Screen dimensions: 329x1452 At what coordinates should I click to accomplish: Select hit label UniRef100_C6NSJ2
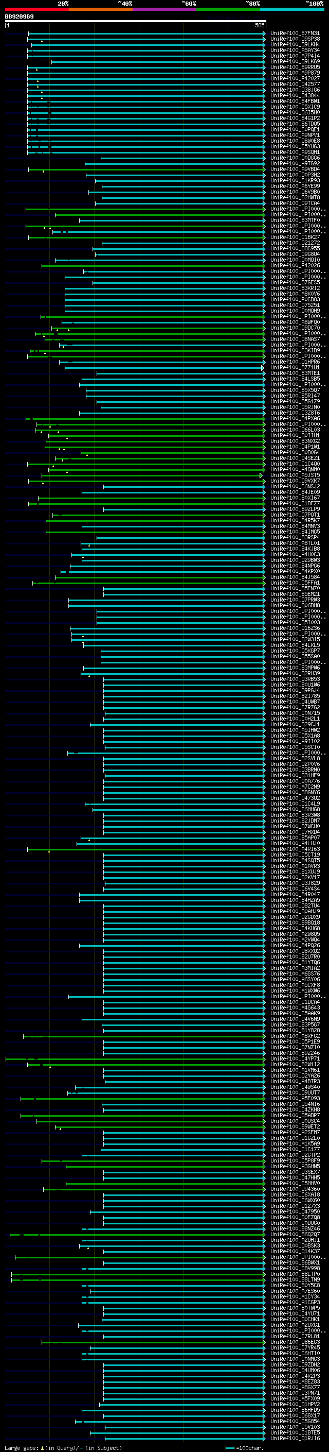(295, 486)
